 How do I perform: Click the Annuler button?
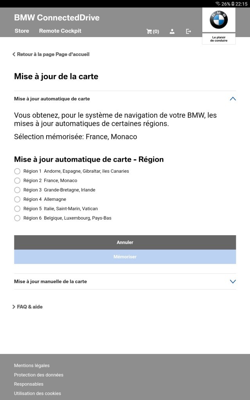click(125, 242)
